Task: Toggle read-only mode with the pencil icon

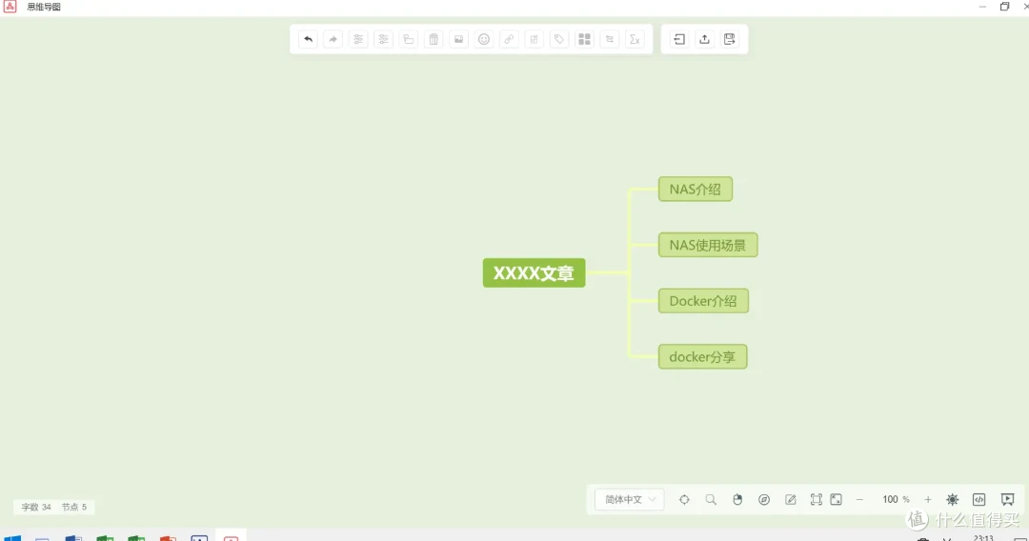Action: coord(791,500)
